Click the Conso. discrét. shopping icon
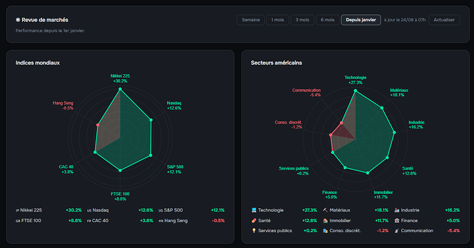 coord(325,231)
